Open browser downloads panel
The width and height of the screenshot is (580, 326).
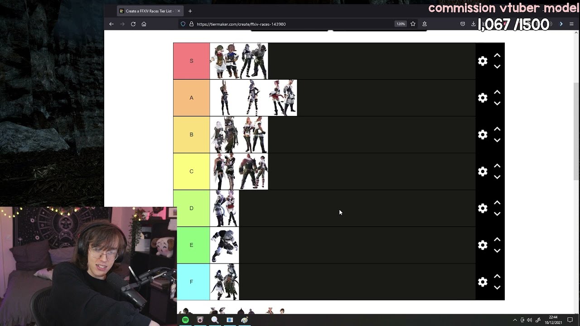(474, 24)
